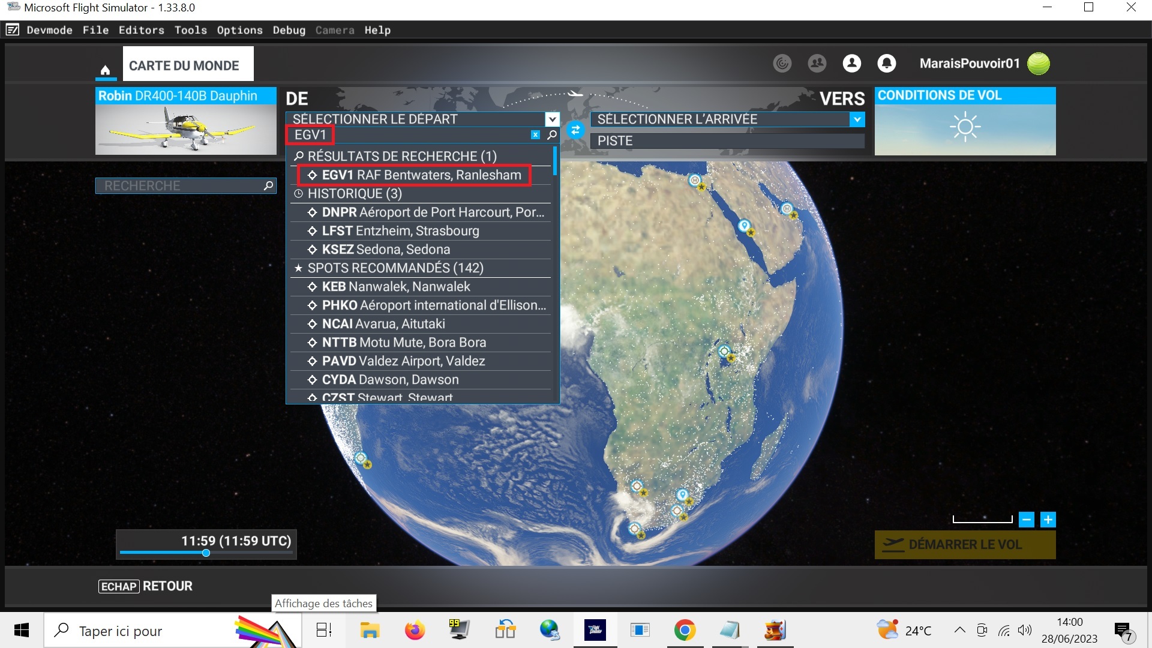Screen dimensions: 1152x648
Task: Expand the Sélectionner le départ dropdown arrow
Action: [x=552, y=119]
